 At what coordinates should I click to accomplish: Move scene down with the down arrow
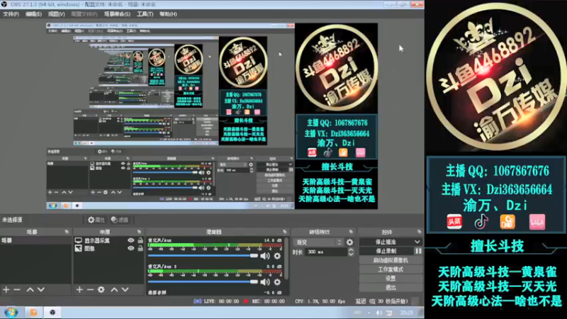point(41,289)
